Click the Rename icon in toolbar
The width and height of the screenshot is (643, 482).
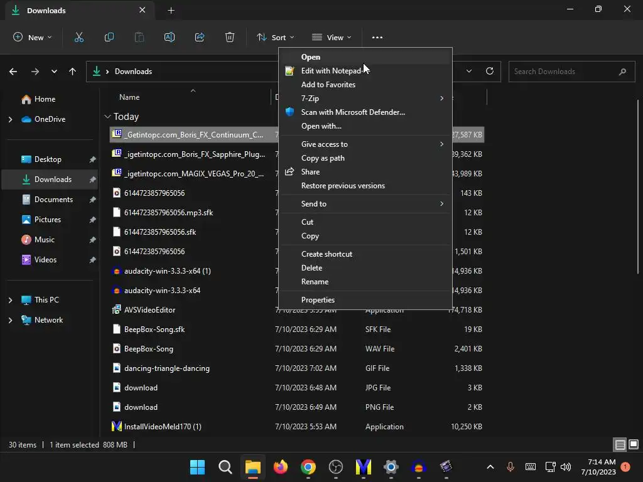click(x=170, y=37)
